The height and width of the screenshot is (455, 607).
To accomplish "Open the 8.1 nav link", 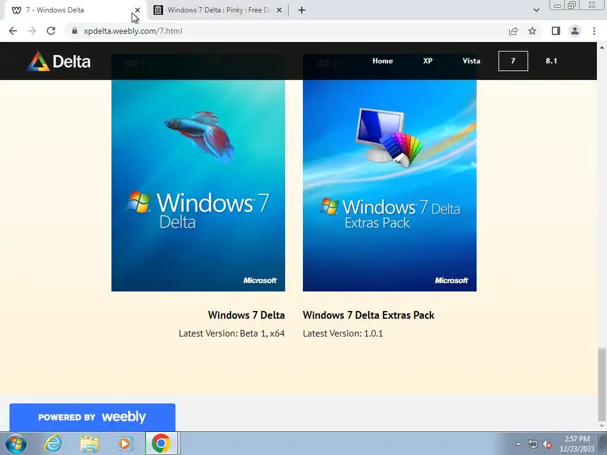I will click(x=551, y=61).
